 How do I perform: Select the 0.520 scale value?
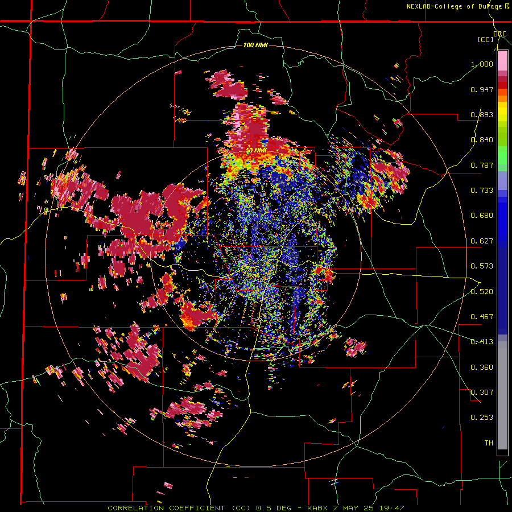point(482,291)
